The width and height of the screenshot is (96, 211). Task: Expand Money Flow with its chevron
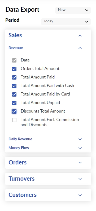[x=80, y=148]
